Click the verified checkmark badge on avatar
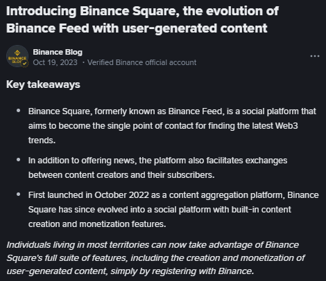The height and width of the screenshot is (281, 326). tap(25, 64)
